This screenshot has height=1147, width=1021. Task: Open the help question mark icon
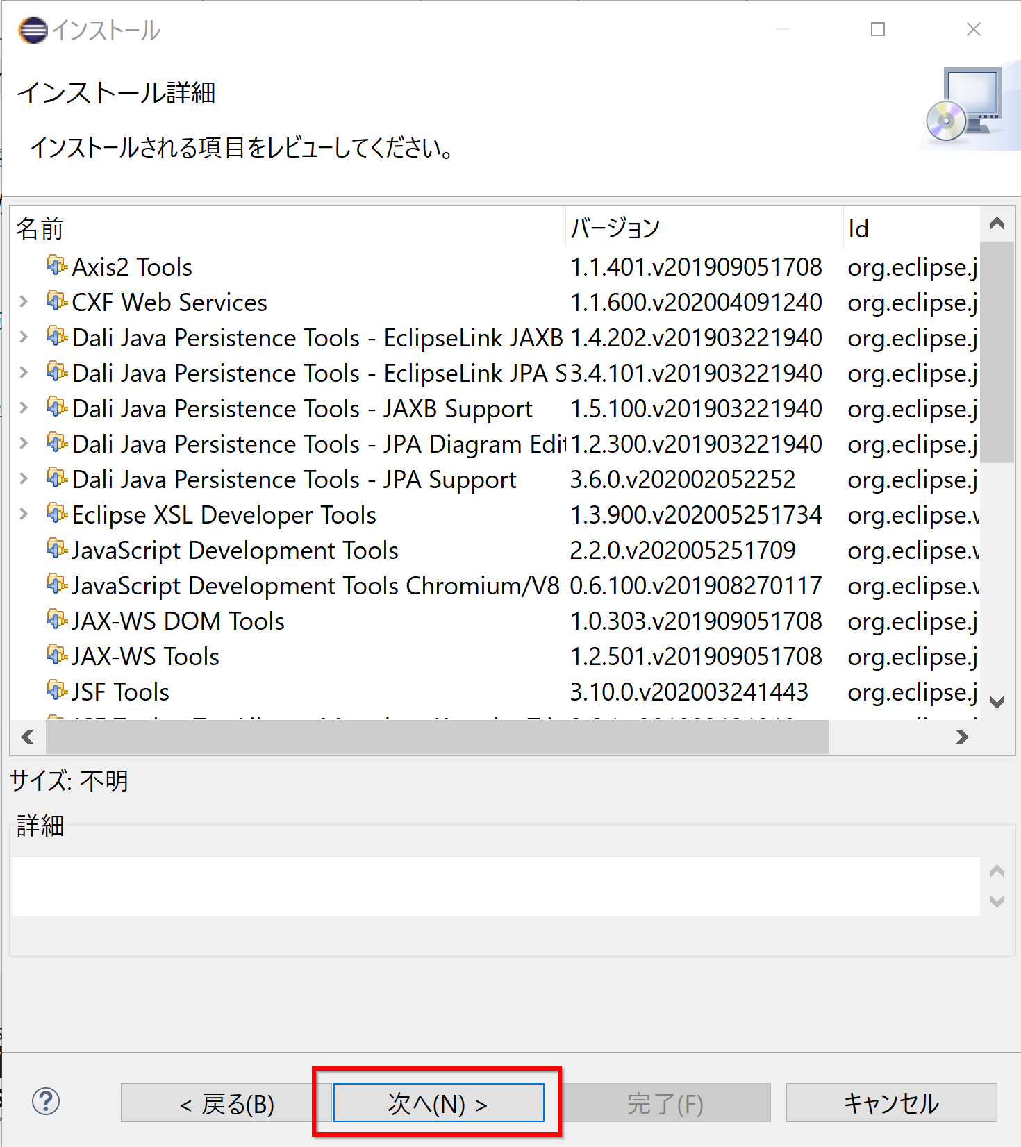46,1102
